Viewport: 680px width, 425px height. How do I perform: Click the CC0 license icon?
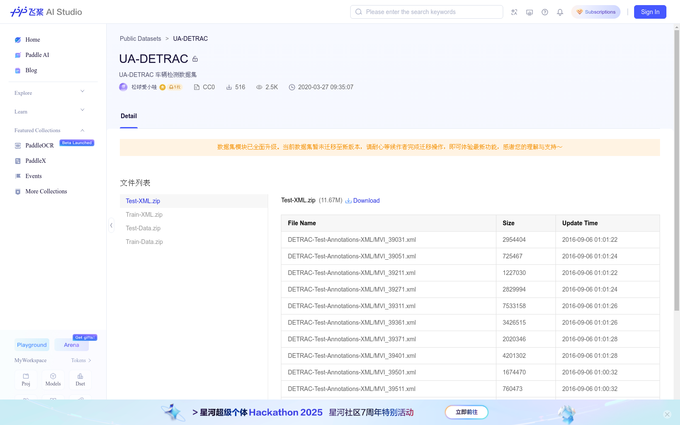coord(197,87)
